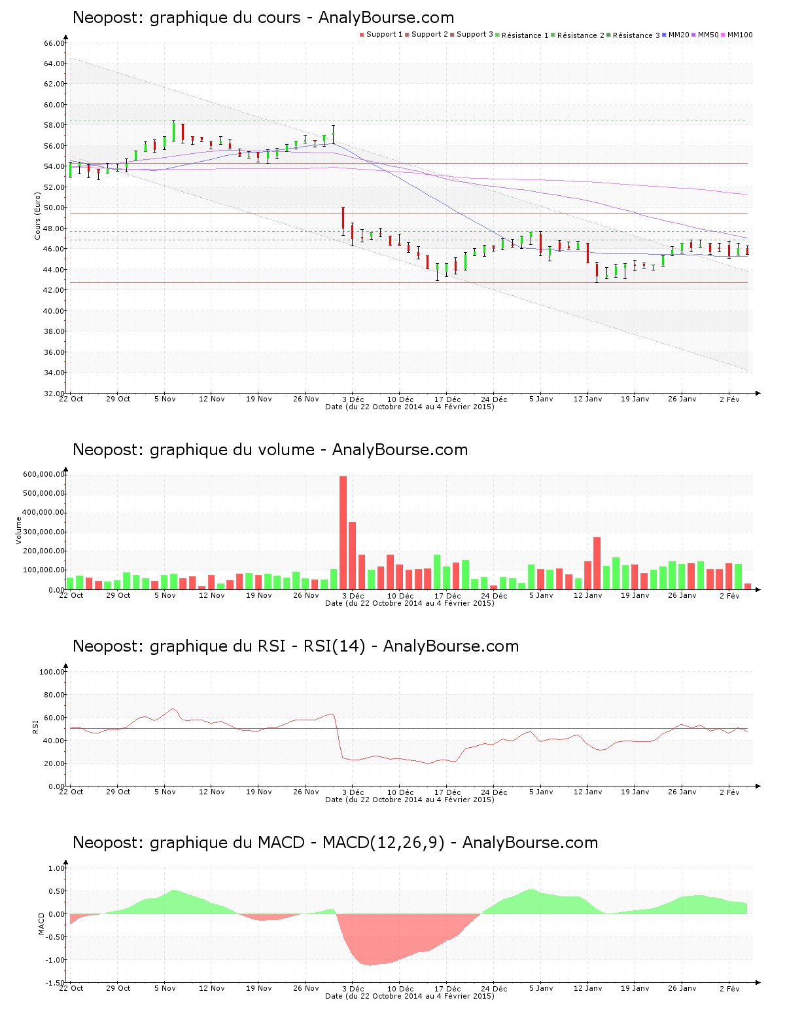Click the '17 Déc' label under the MACD chart

(x=447, y=988)
